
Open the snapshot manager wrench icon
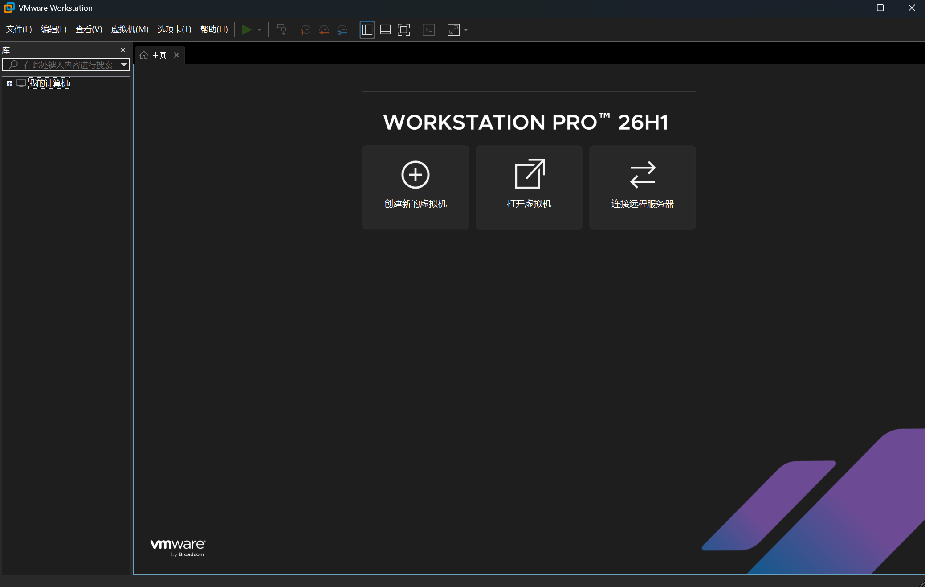[x=342, y=30]
